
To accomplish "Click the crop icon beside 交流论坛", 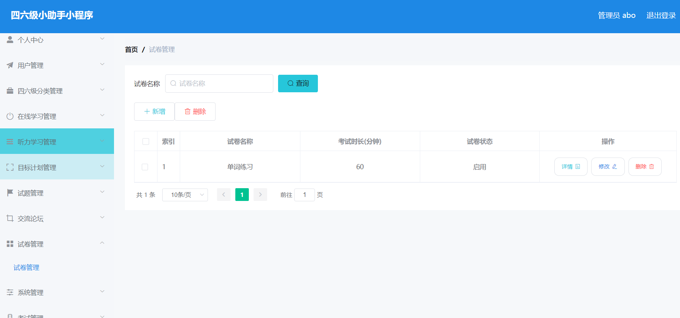I will (10, 218).
